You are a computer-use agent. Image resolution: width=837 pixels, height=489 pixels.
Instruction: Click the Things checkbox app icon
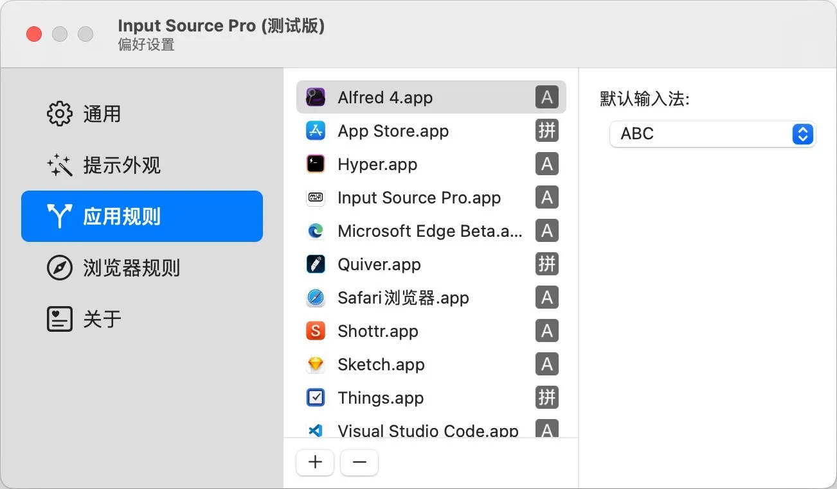click(x=315, y=398)
